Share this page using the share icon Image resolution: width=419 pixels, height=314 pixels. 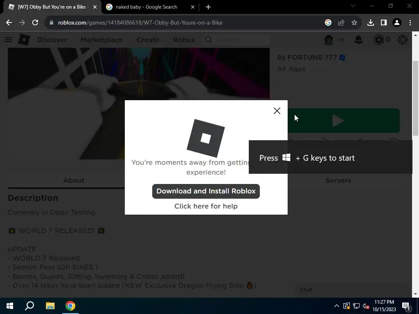341,23
